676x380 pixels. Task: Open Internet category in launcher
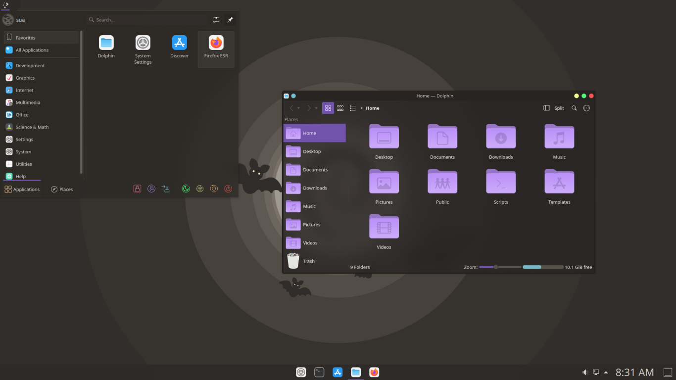pos(41,90)
